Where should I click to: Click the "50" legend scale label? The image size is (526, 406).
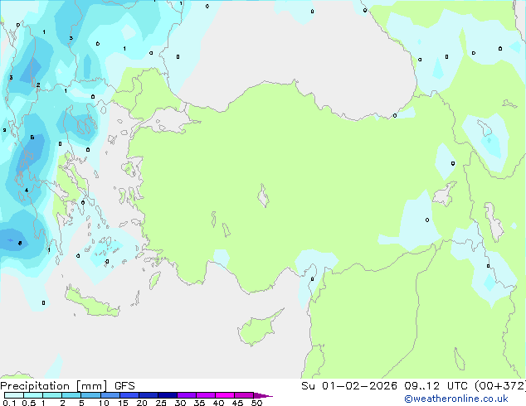pyautogui.click(x=256, y=403)
